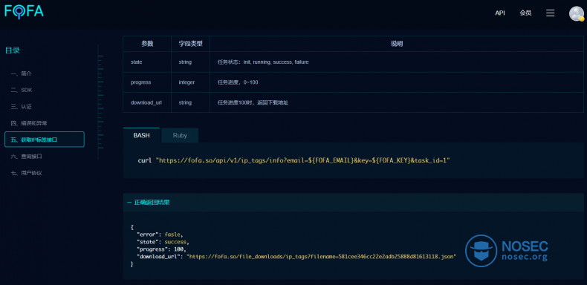Click the 参数 column header

[x=147, y=44]
